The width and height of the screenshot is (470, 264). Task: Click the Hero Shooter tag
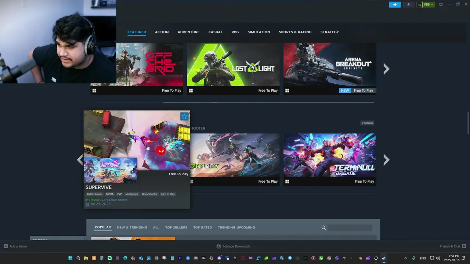point(149,194)
